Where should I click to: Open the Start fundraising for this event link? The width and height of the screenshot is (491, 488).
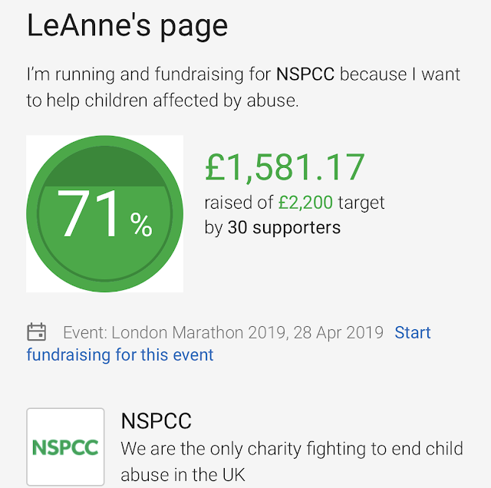tap(229, 344)
